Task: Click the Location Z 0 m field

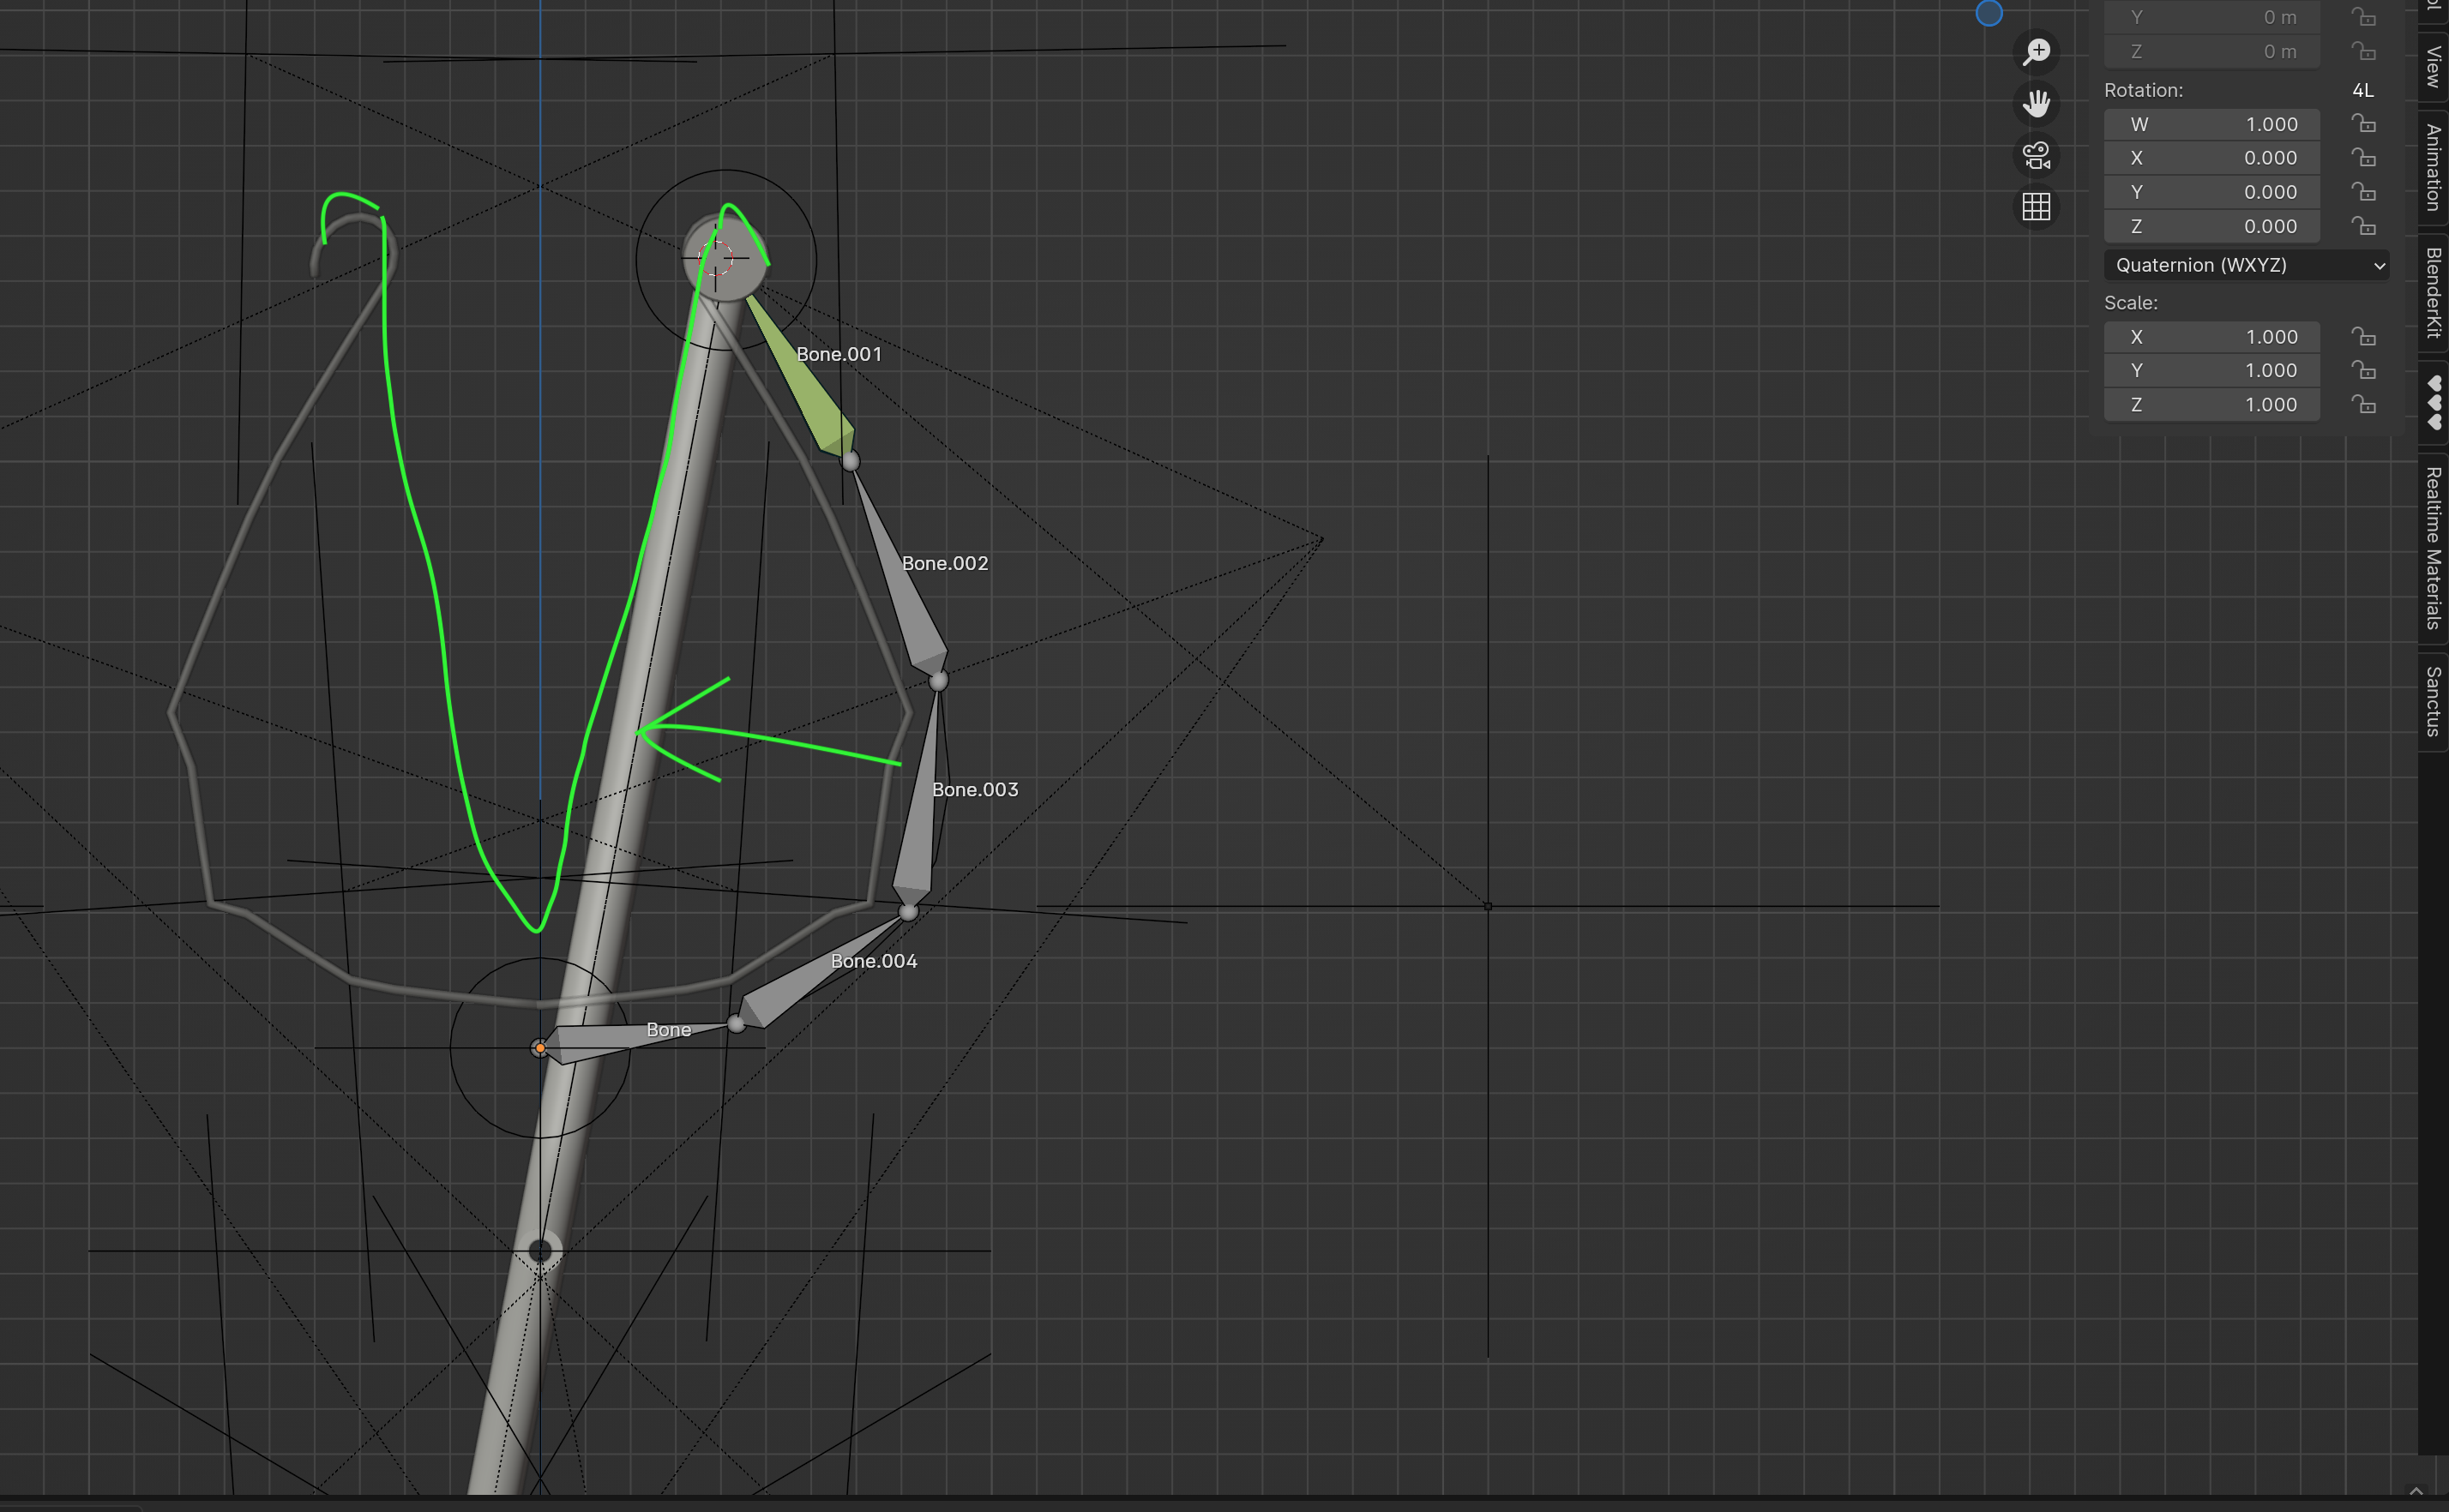Action: pos(2212,51)
